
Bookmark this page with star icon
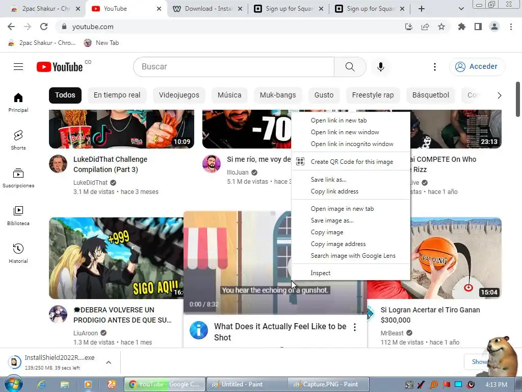(x=441, y=27)
